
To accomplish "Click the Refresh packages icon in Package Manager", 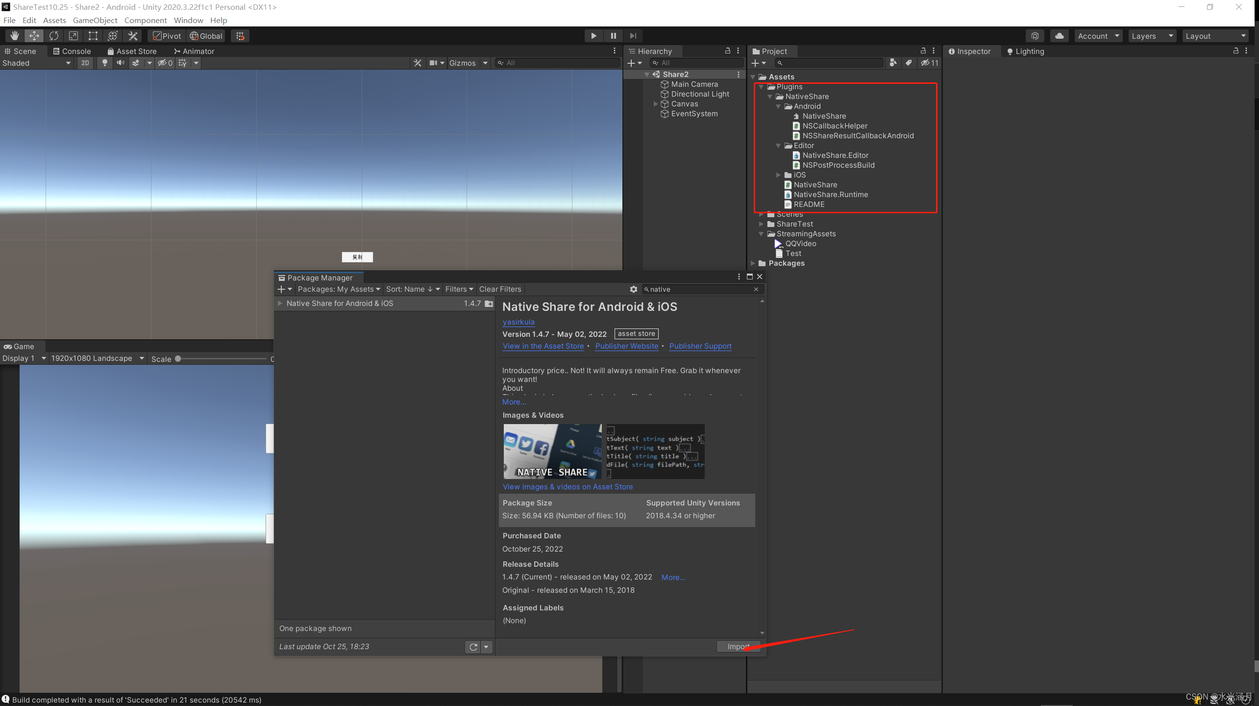I will click(474, 646).
